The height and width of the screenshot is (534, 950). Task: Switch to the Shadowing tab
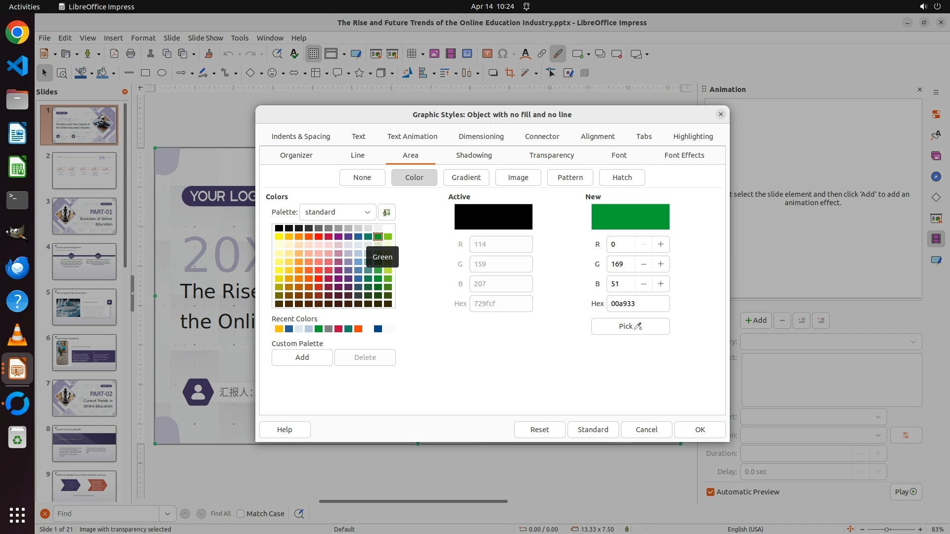[x=474, y=155]
